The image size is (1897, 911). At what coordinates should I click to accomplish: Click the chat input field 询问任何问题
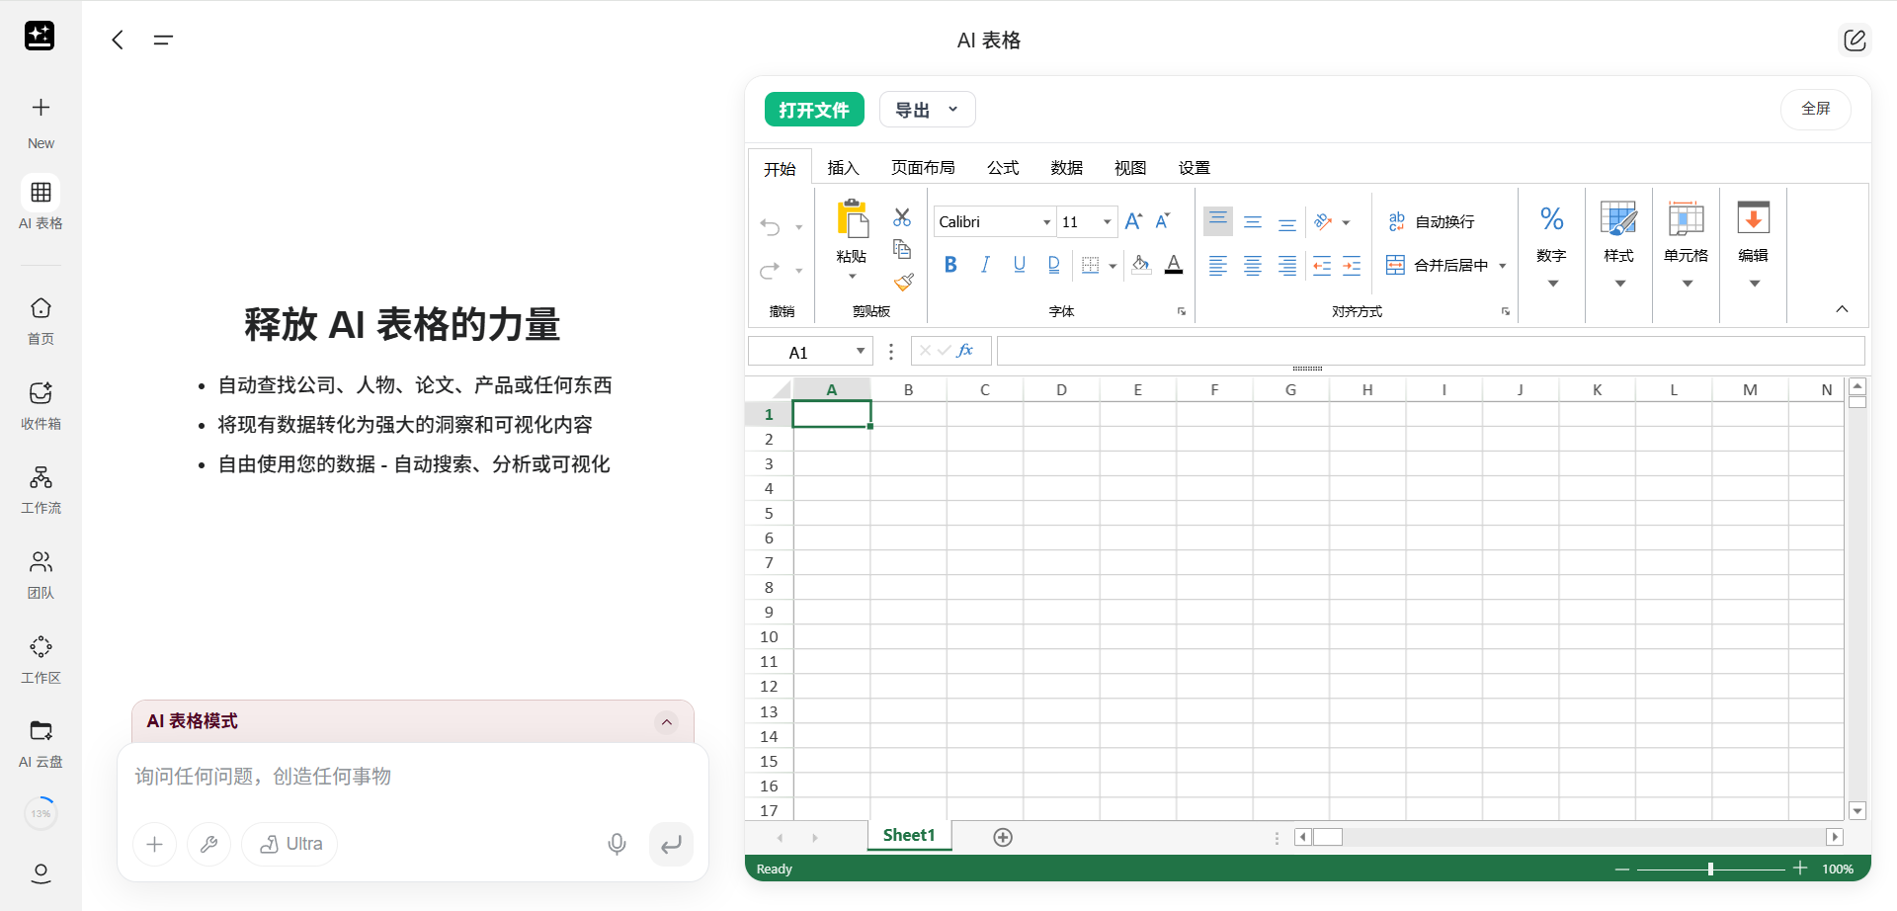(x=412, y=777)
